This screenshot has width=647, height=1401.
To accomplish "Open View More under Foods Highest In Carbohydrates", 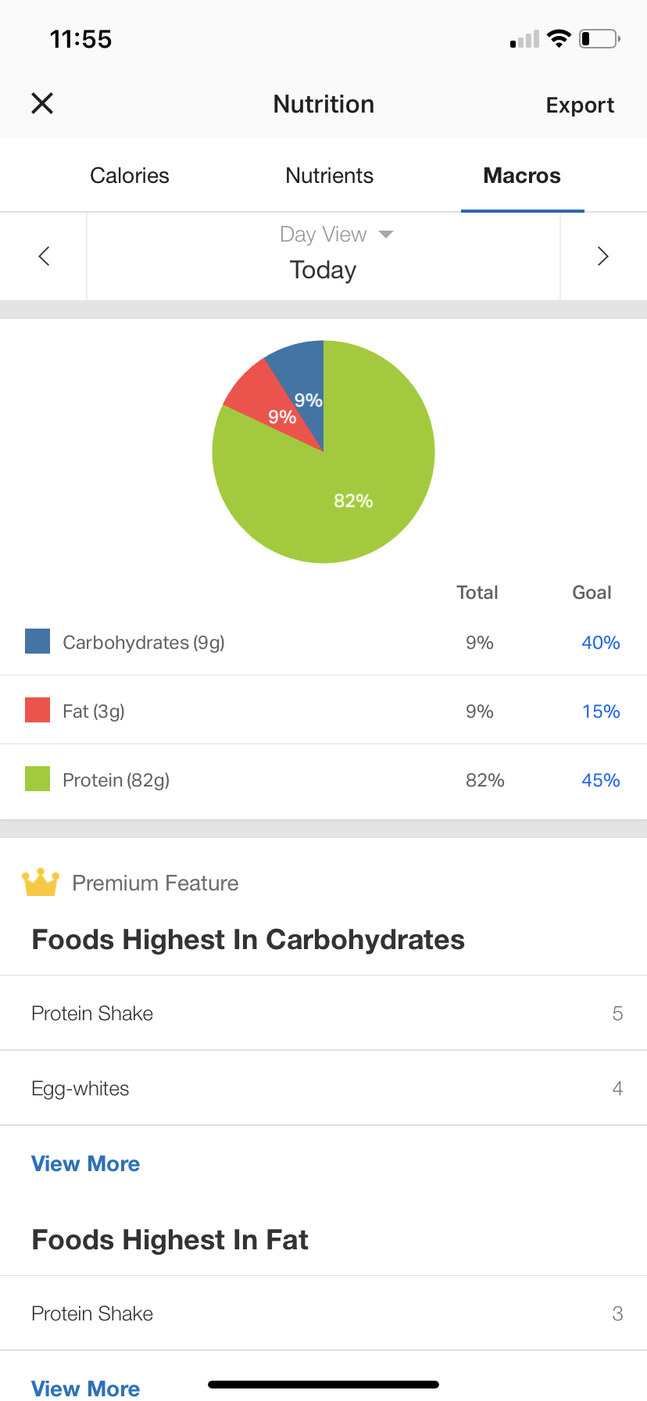I will click(86, 1163).
